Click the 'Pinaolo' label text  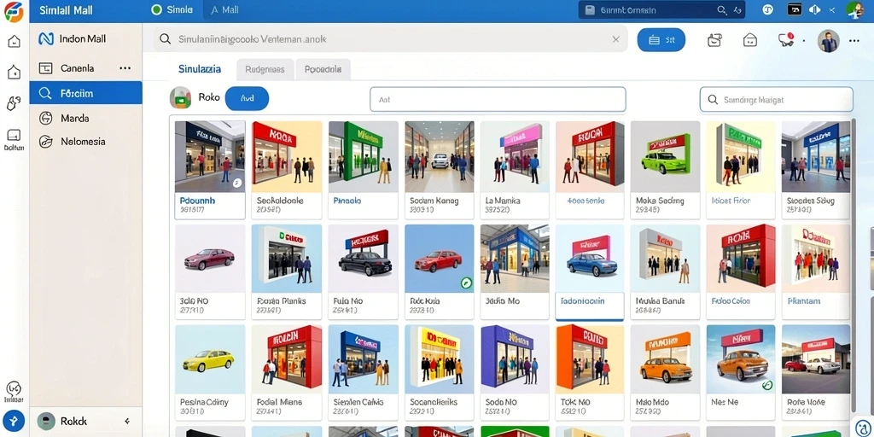coord(347,201)
